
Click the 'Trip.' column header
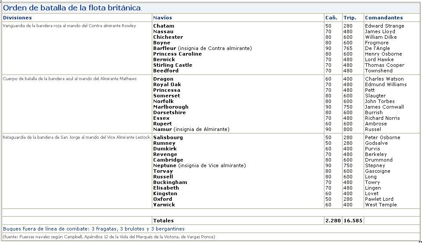(x=350, y=18)
